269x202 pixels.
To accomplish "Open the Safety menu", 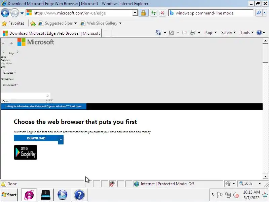I will point(228,33).
